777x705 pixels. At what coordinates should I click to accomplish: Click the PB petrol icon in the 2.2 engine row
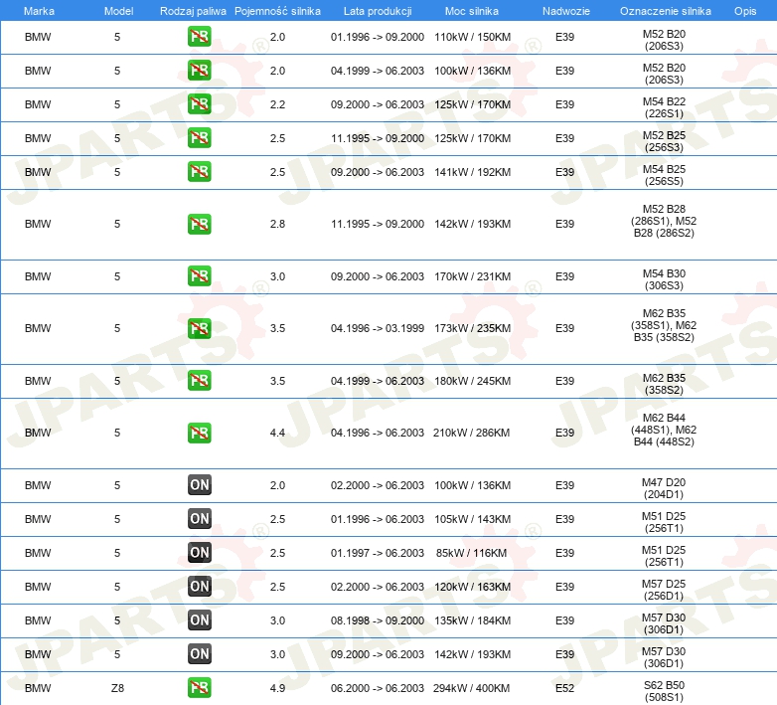tap(199, 104)
